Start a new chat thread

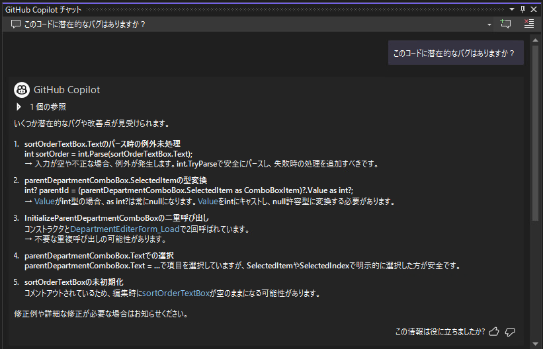pyautogui.click(x=506, y=24)
